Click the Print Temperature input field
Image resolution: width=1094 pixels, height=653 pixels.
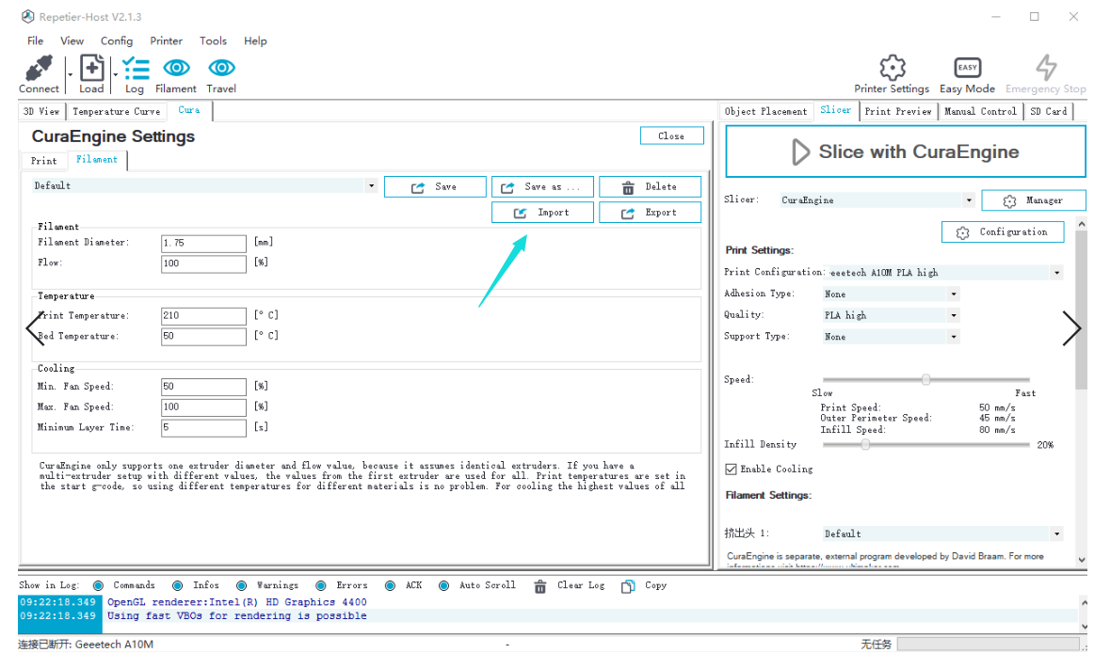[203, 316]
